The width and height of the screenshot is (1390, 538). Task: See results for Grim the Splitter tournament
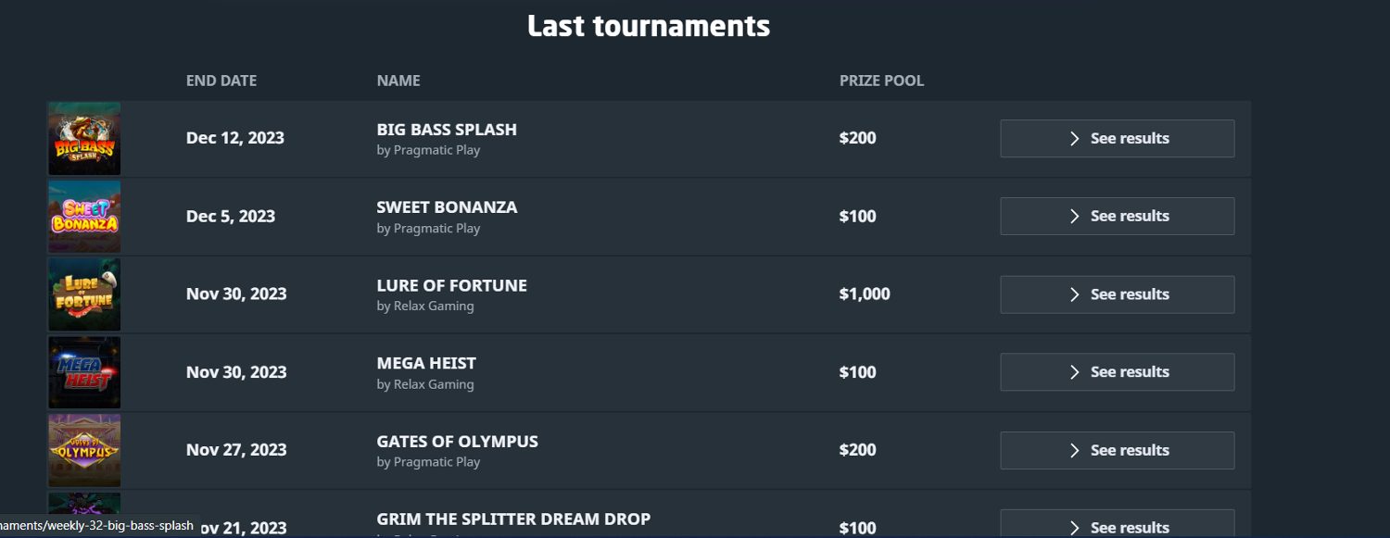[x=1117, y=526]
